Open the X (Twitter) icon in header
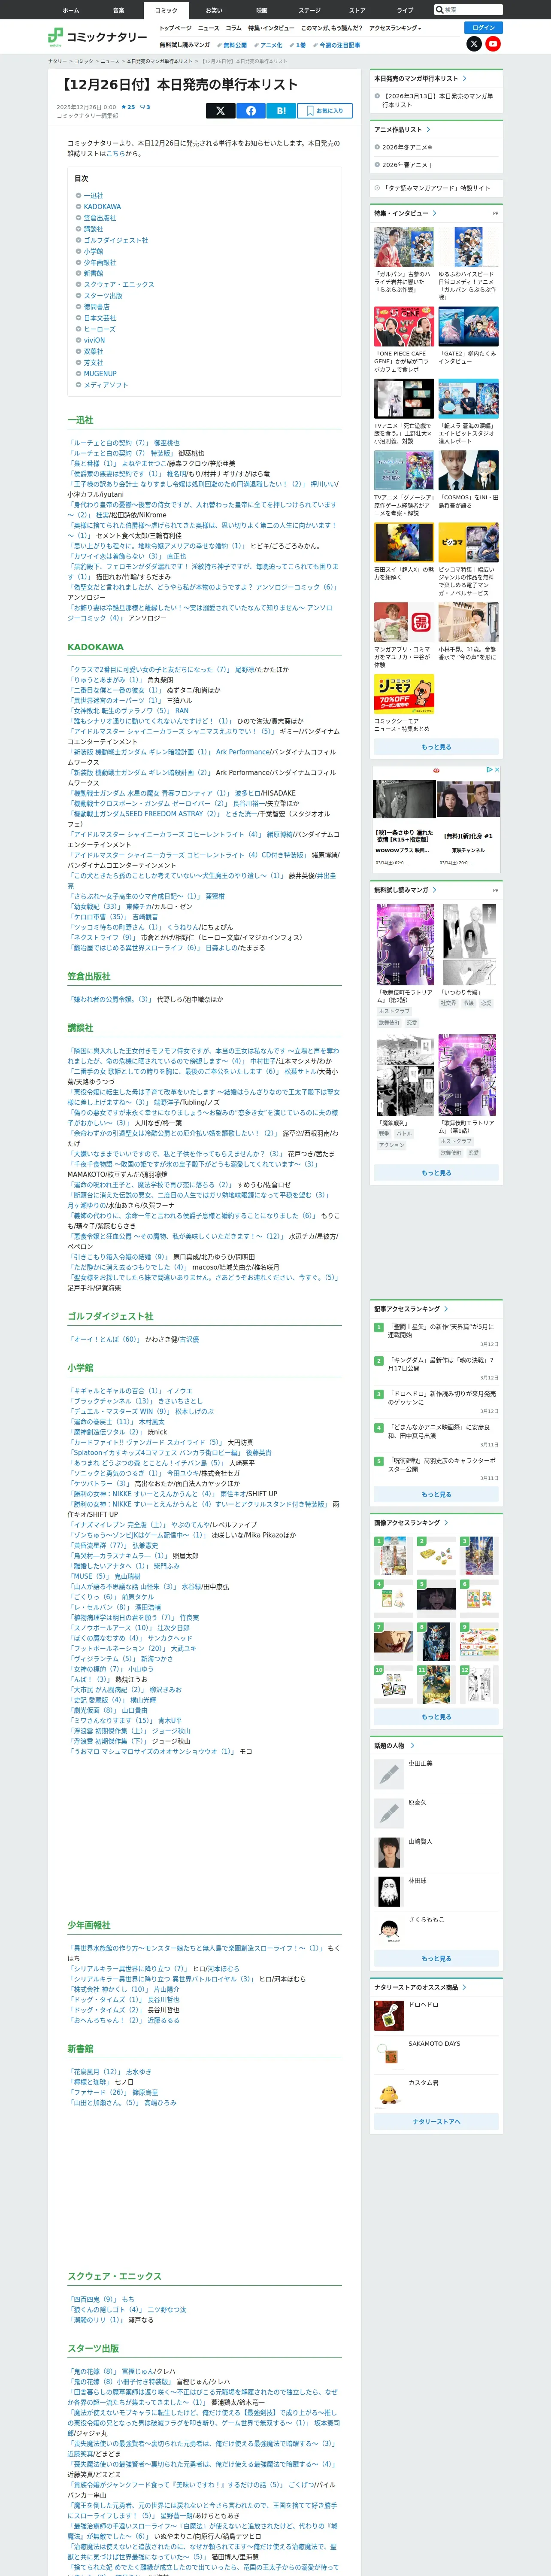The width and height of the screenshot is (551, 2576). [x=474, y=44]
